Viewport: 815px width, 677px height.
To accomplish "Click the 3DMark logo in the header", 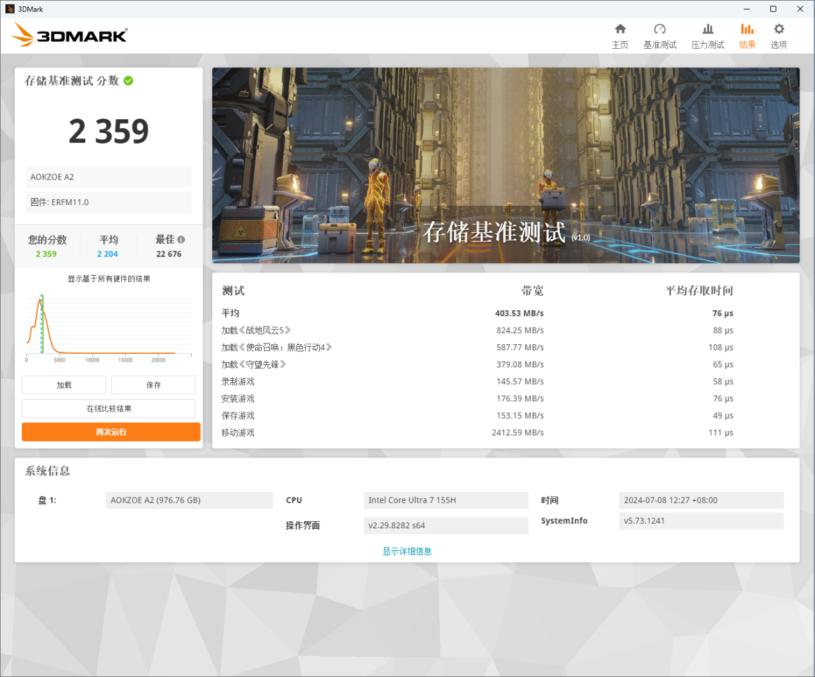I will pyautogui.click(x=70, y=35).
